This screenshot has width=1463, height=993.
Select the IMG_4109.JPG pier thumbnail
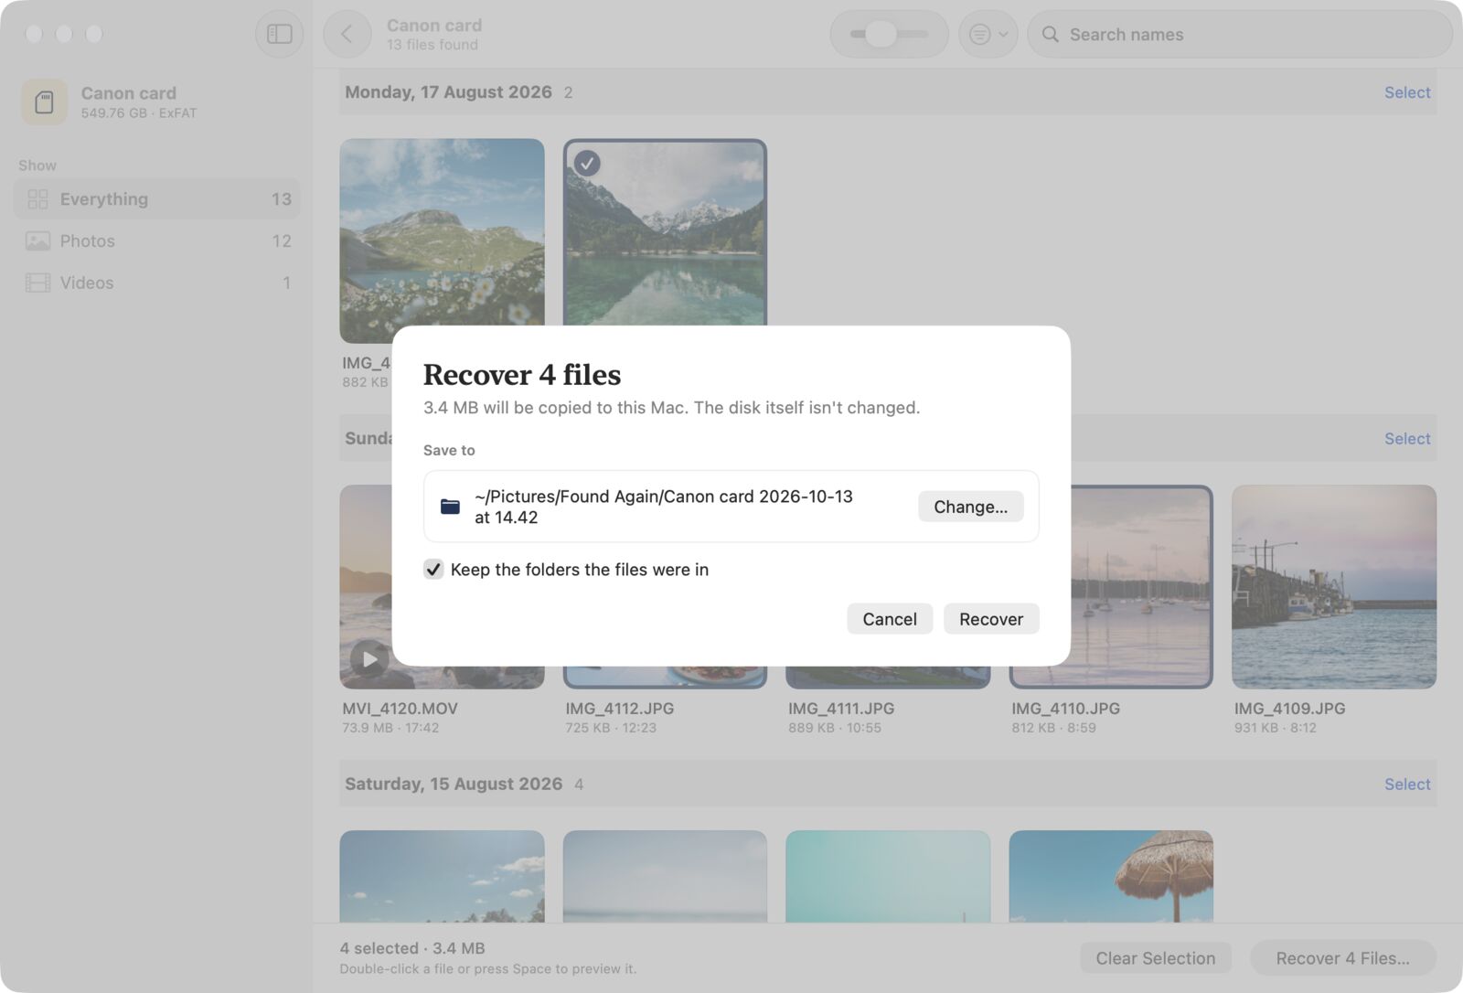click(1333, 586)
